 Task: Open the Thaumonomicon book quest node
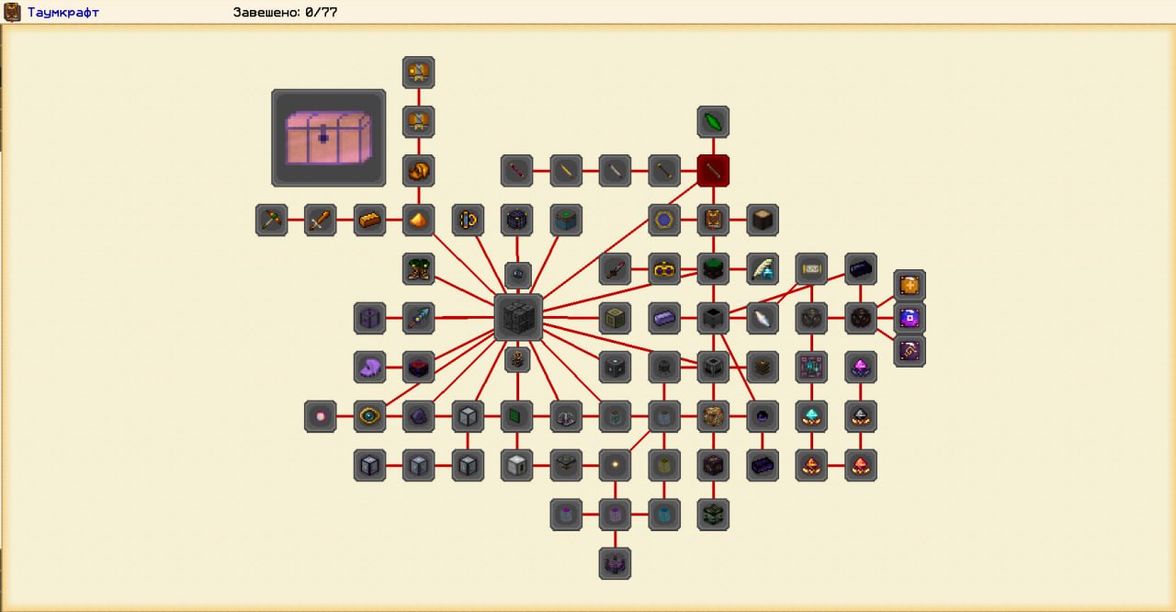713,221
